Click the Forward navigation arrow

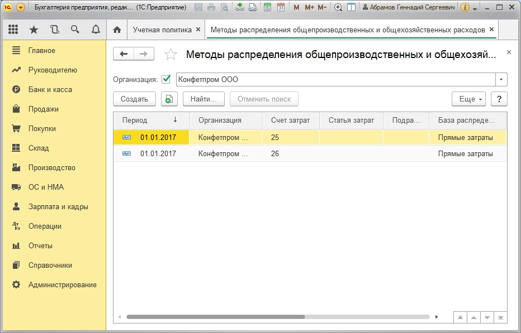[144, 54]
